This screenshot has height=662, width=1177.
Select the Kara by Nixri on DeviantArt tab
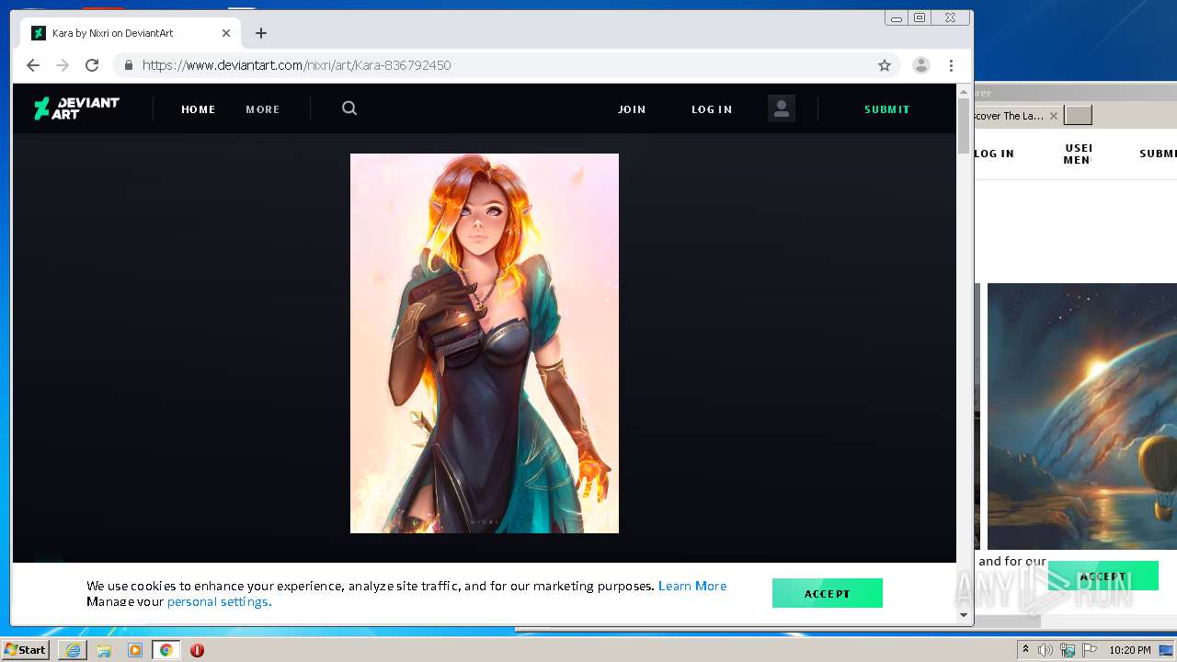click(130, 33)
